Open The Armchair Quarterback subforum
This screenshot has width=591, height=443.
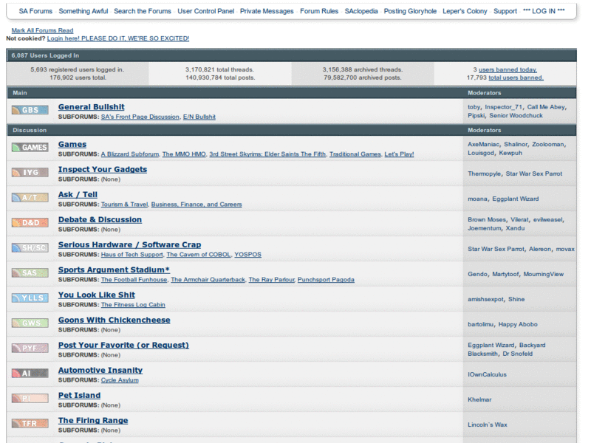coord(208,280)
